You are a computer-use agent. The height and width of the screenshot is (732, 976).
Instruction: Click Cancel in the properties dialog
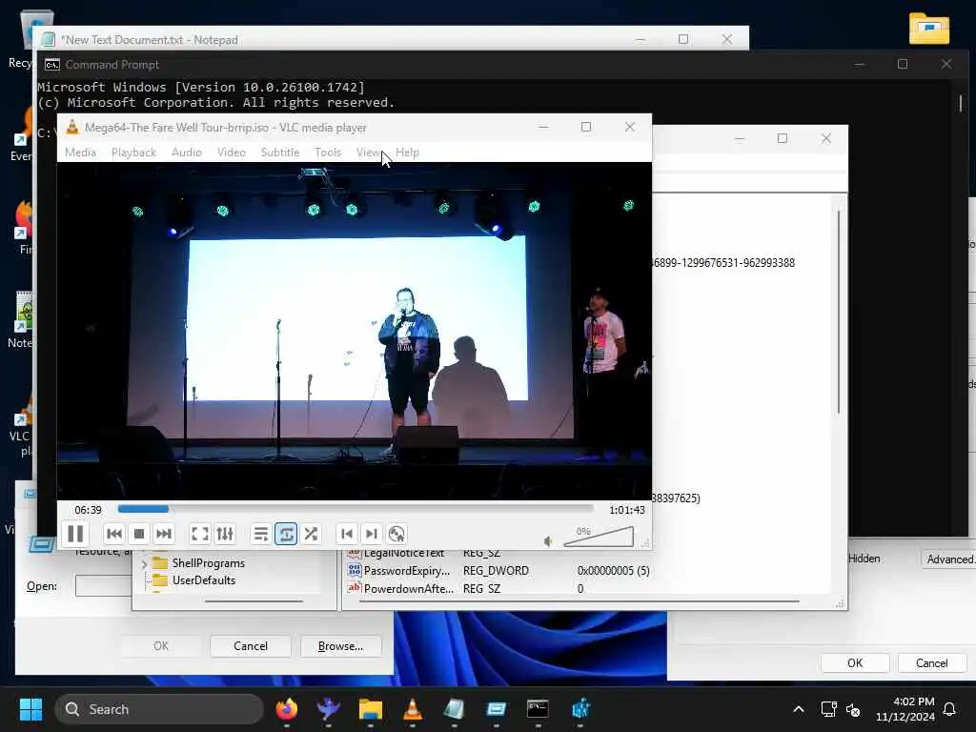coord(931,663)
